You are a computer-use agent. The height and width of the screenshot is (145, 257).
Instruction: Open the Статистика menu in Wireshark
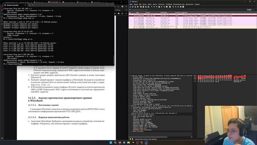[161, 4]
